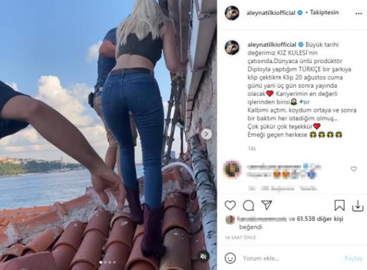Click the Paylaş post button

[x=353, y=259]
